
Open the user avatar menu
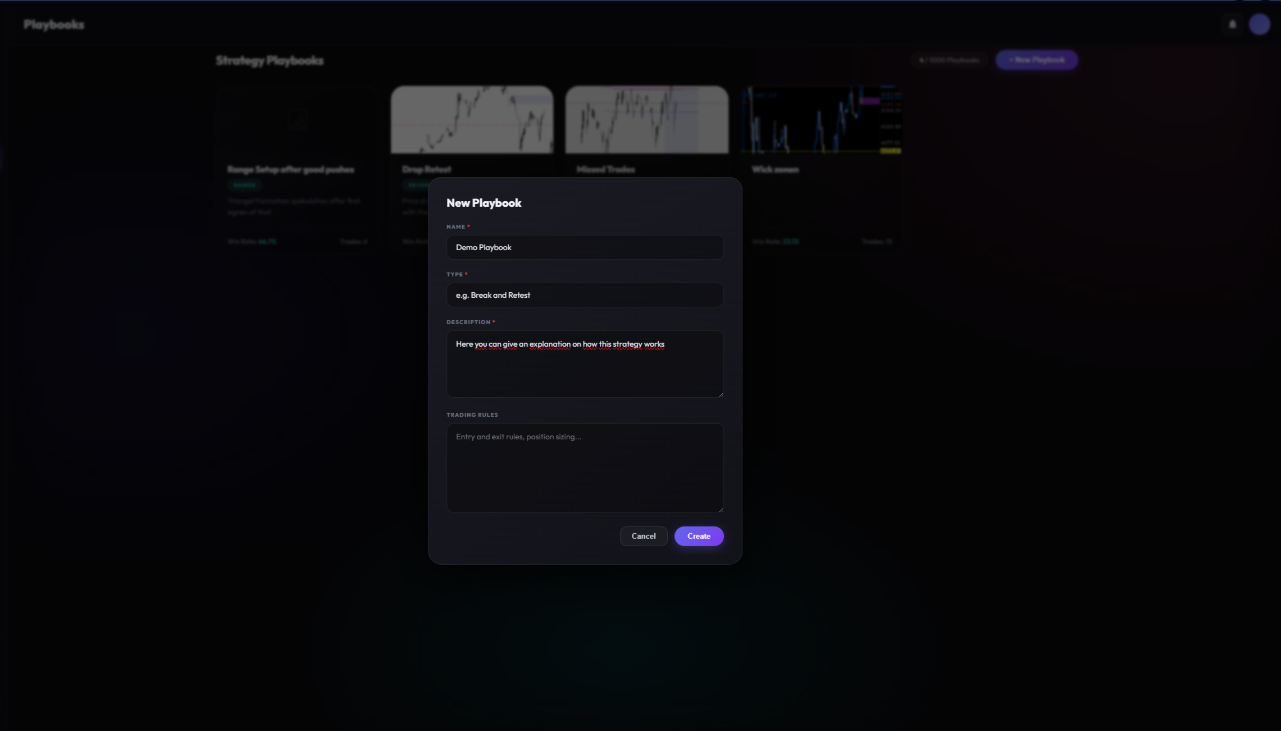pos(1260,24)
